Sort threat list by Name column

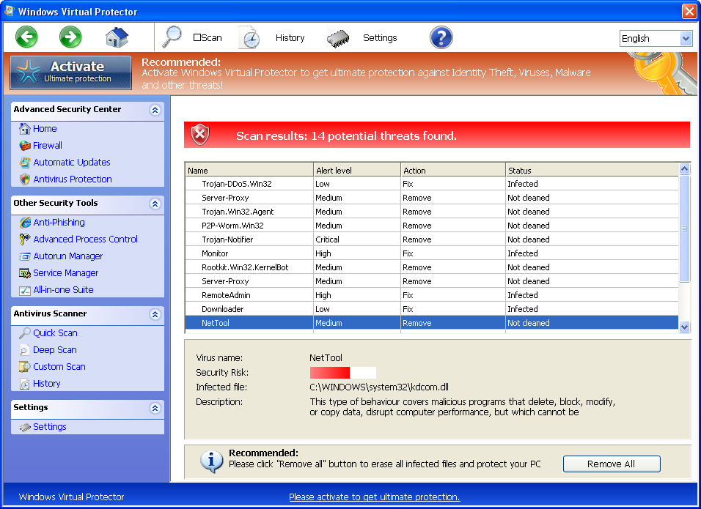click(249, 170)
